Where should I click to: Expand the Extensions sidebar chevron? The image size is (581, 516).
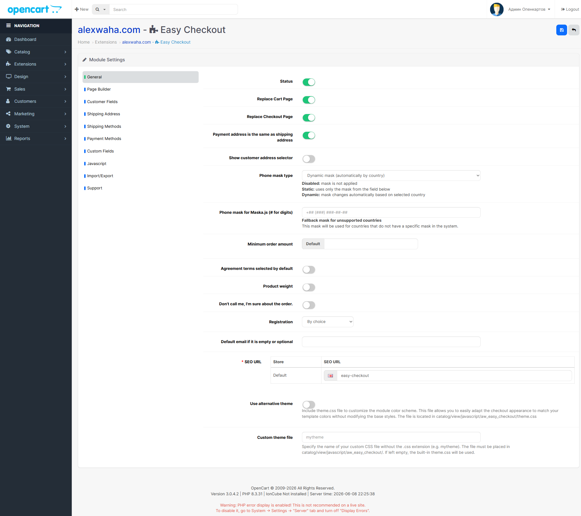(65, 64)
